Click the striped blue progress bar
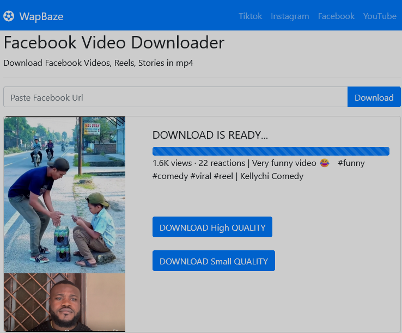The height and width of the screenshot is (333, 402). (271, 151)
